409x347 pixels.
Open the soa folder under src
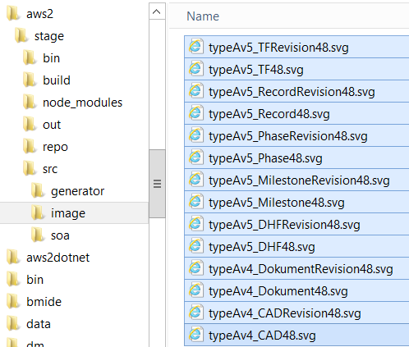60,235
